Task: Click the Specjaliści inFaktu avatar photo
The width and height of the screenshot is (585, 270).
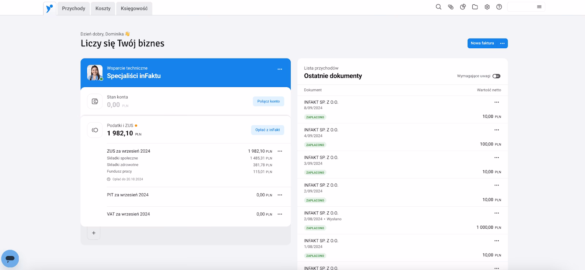Action: point(95,72)
